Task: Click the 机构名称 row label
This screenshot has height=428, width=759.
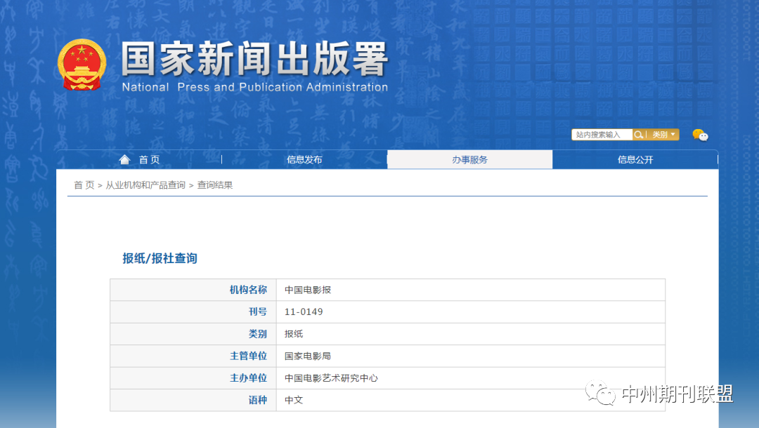Action: point(248,290)
